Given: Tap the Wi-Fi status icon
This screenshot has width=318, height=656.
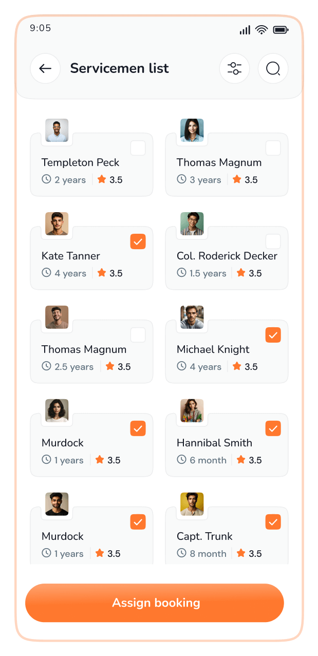Looking at the screenshot, I should (x=261, y=30).
